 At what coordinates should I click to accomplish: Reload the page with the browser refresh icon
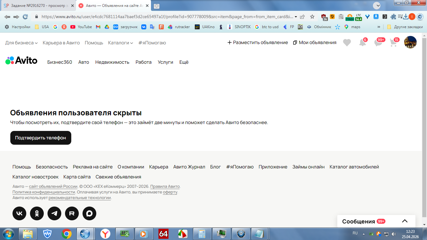[x=25, y=17]
